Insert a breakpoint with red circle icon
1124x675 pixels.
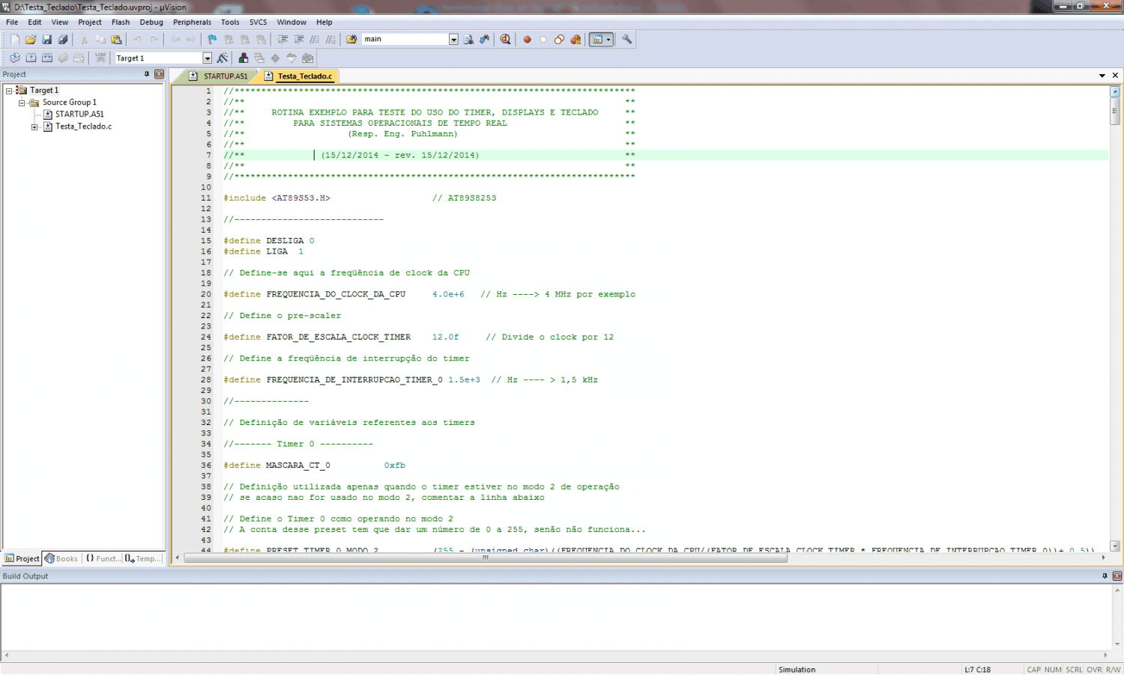click(527, 40)
